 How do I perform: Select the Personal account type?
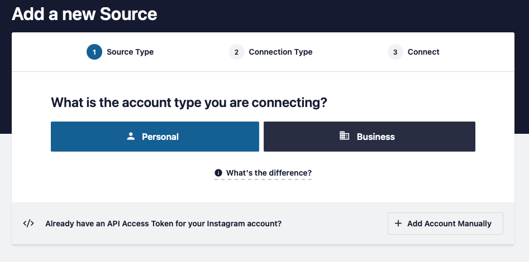click(155, 137)
